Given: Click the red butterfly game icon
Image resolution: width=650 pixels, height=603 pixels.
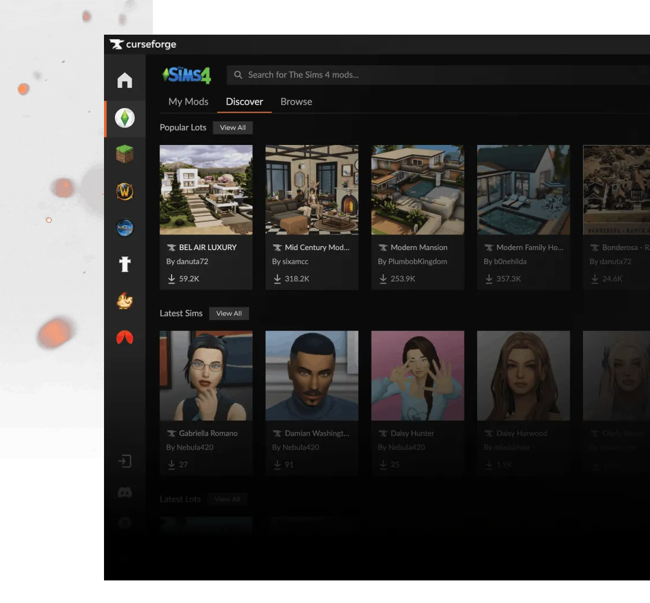Looking at the screenshot, I should [125, 338].
